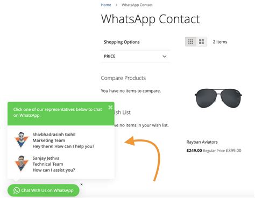Chat with Shivbhadrasinh Gohil from Marketing Team
Viewport: 255px width, 198px height.
point(61,140)
